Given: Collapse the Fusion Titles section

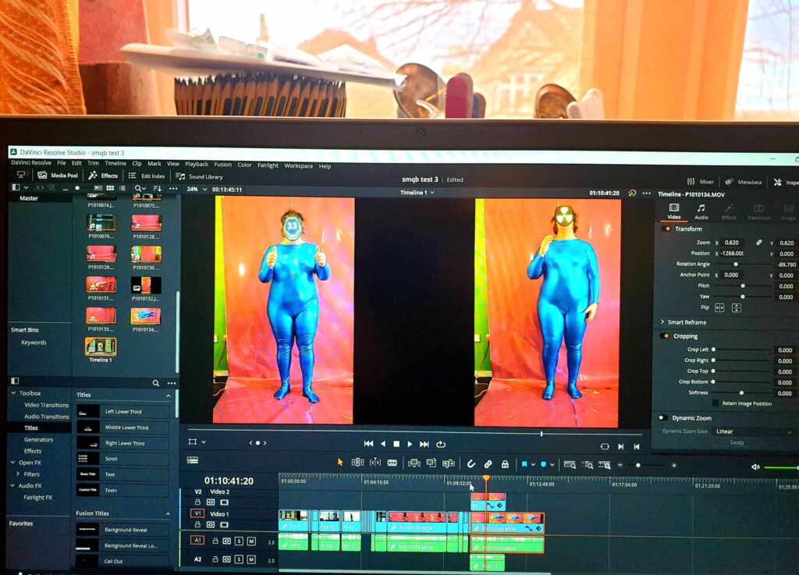Looking at the screenshot, I should tap(168, 514).
